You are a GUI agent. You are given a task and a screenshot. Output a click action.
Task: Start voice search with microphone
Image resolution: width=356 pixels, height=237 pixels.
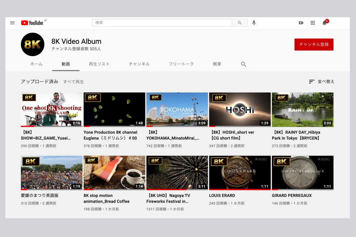(x=254, y=23)
